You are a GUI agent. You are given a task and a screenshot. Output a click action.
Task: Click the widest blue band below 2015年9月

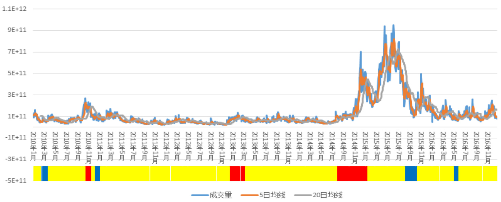tap(411, 173)
